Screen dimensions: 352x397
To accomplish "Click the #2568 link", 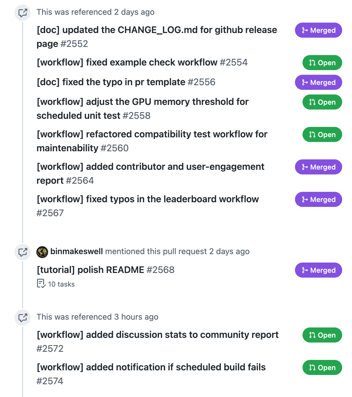I will tap(161, 270).
